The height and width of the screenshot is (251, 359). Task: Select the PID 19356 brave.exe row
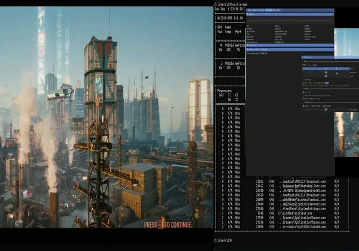point(282,222)
